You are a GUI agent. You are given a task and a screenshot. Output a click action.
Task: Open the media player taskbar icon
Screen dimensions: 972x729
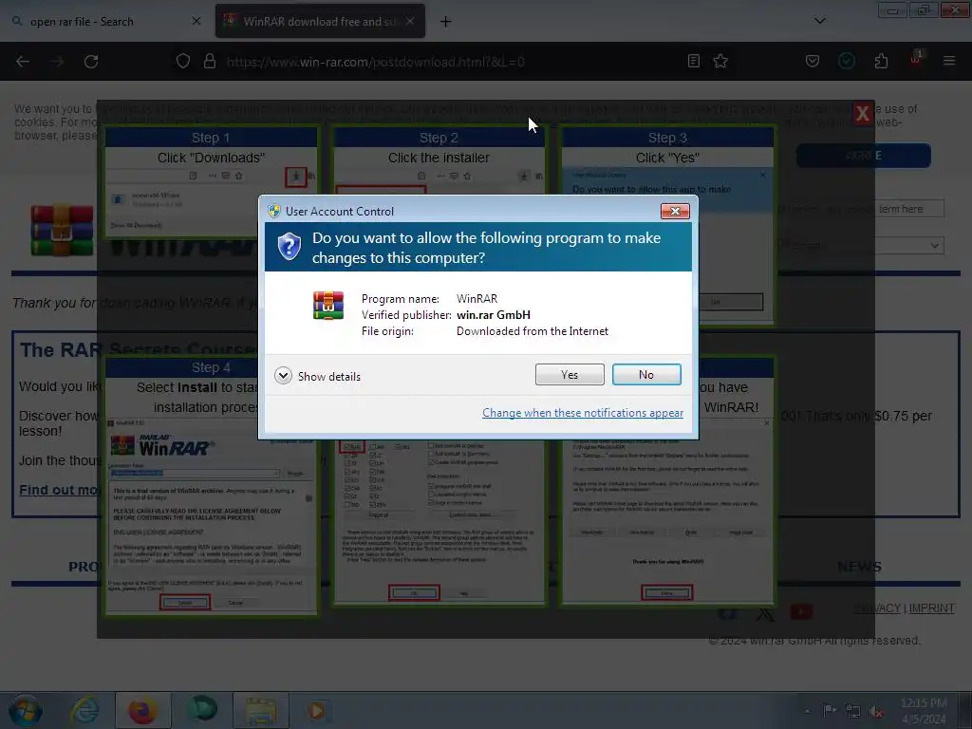click(317, 710)
